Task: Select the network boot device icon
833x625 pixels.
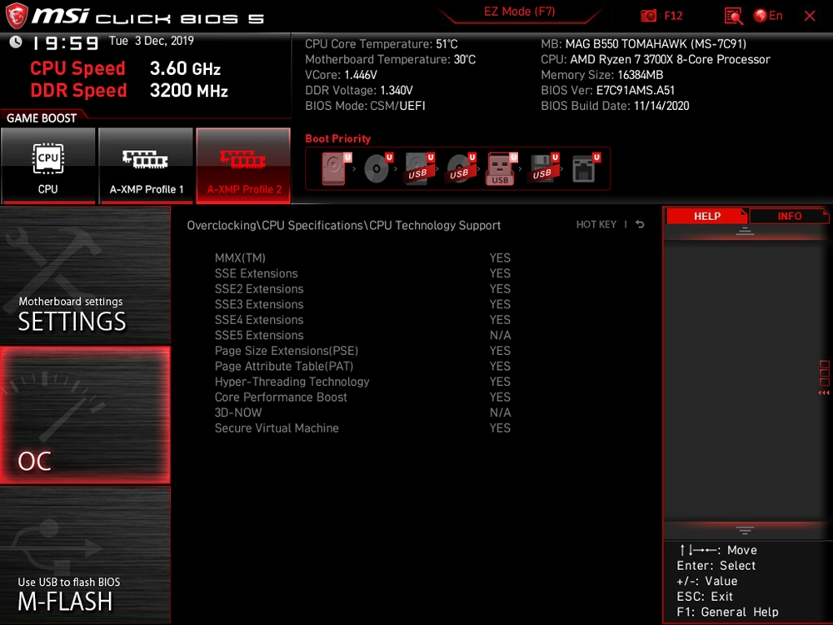Action: [585, 168]
